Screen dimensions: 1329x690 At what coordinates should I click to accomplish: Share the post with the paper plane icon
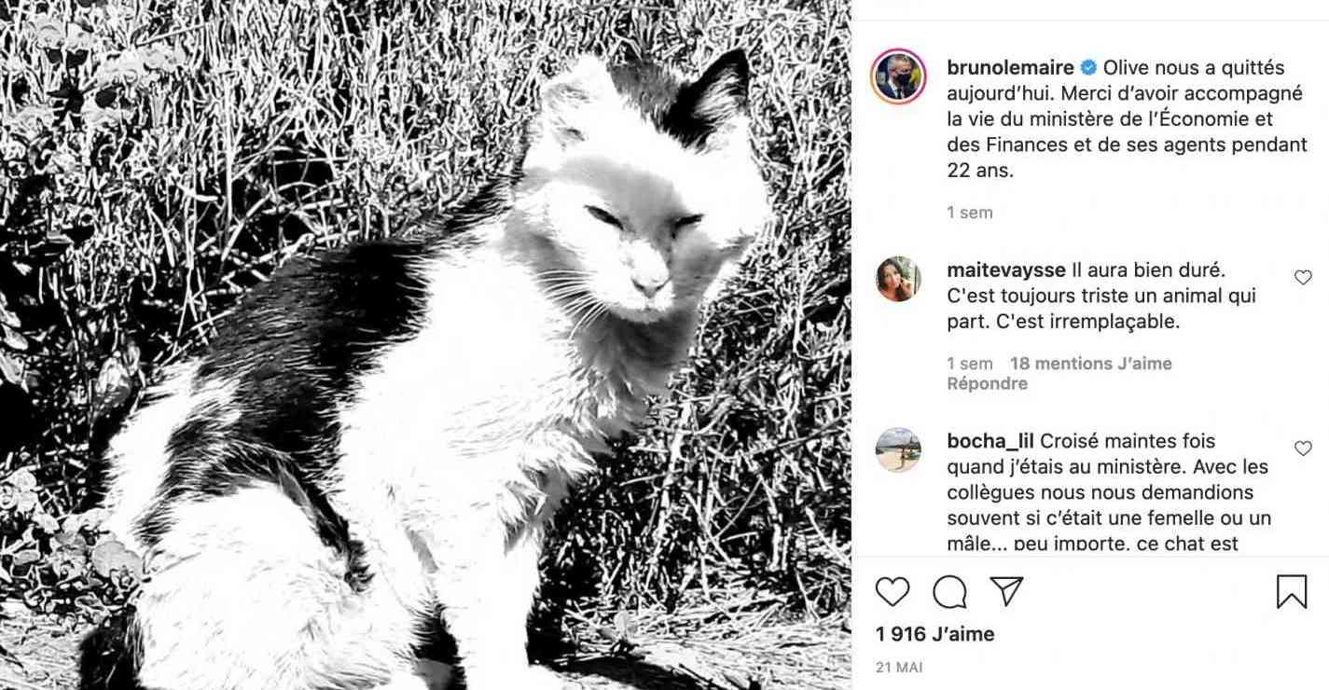click(1006, 591)
